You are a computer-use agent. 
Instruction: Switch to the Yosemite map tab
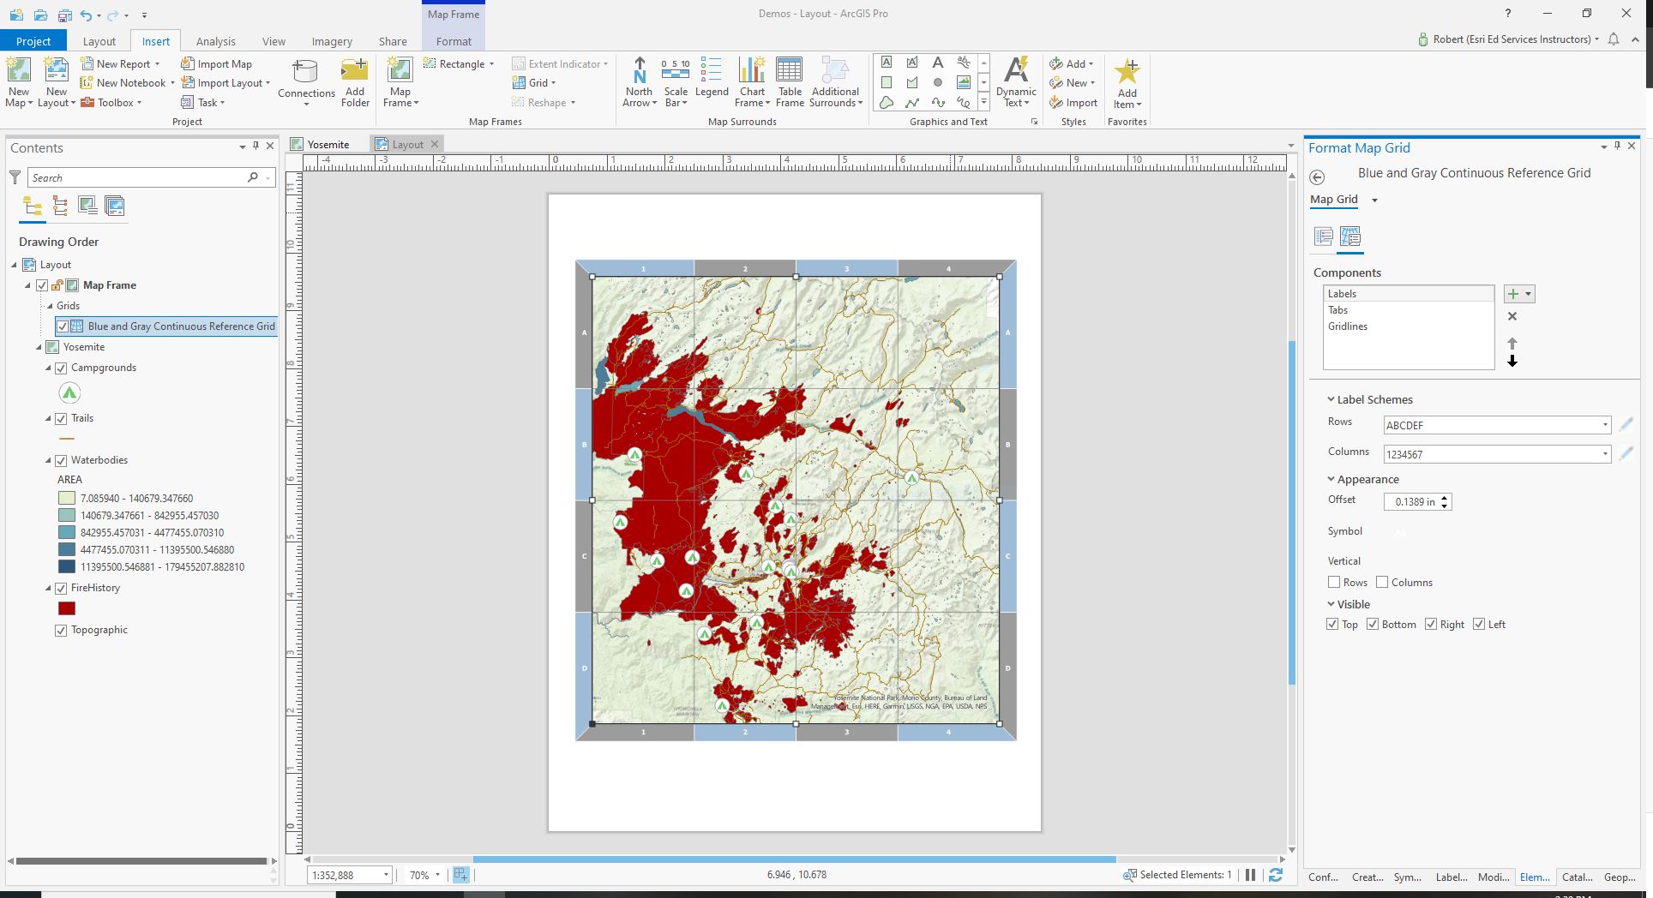328,144
